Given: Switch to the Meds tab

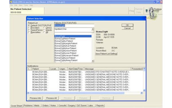Looking at the screenshot, I should (37, 105).
